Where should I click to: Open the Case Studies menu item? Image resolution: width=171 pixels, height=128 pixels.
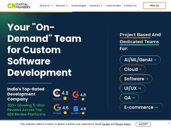(x=113, y=6)
